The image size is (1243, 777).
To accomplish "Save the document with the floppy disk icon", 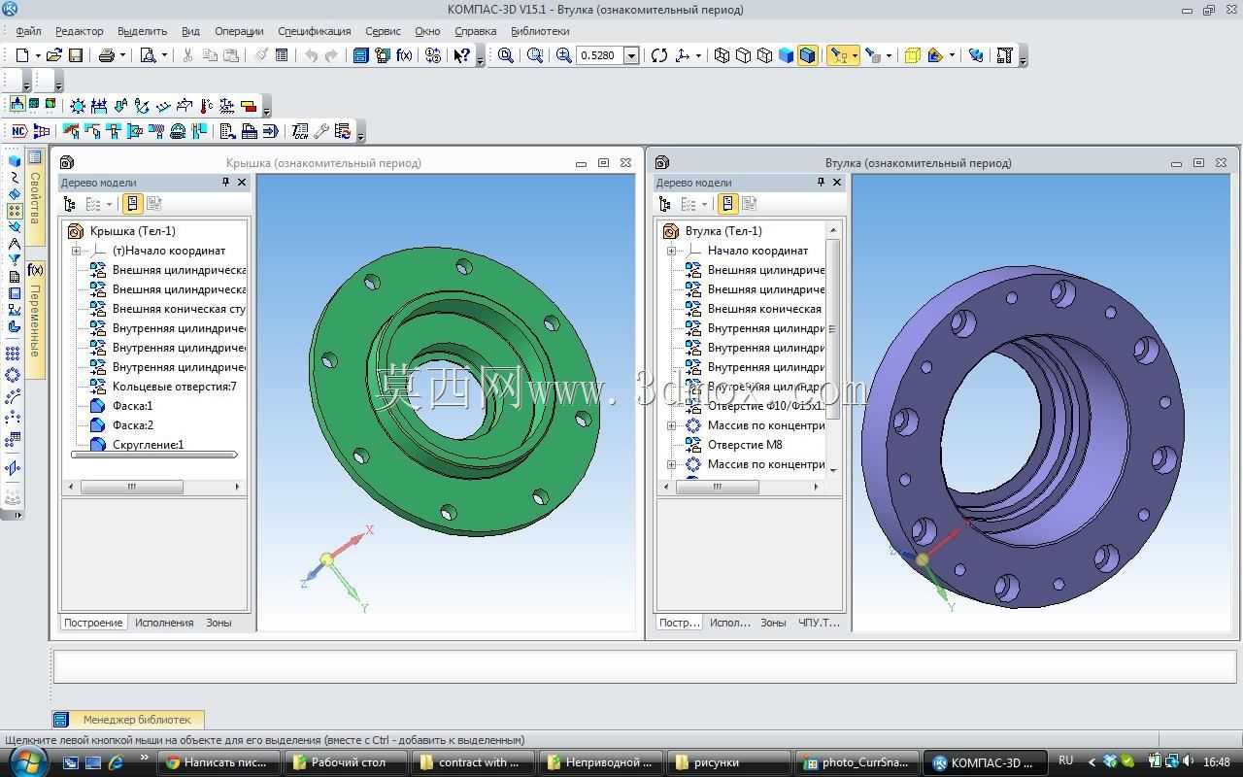I will click(76, 55).
